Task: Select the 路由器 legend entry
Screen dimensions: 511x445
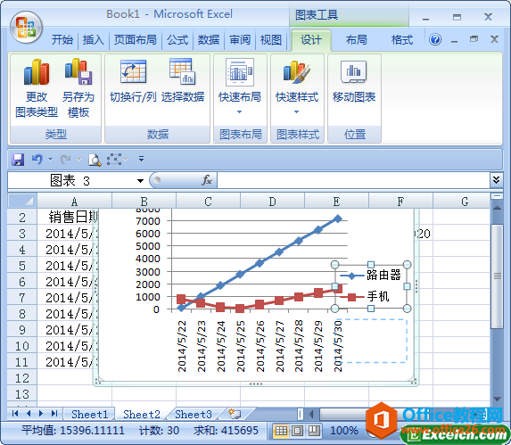Action: coord(370,276)
